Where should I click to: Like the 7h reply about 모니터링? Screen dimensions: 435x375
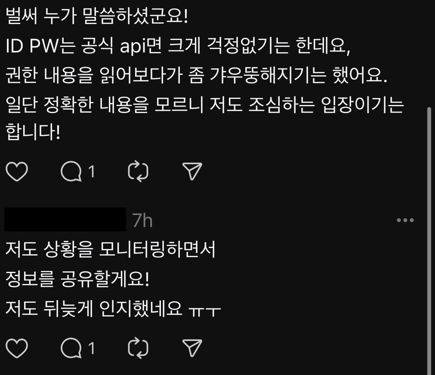[17, 348]
